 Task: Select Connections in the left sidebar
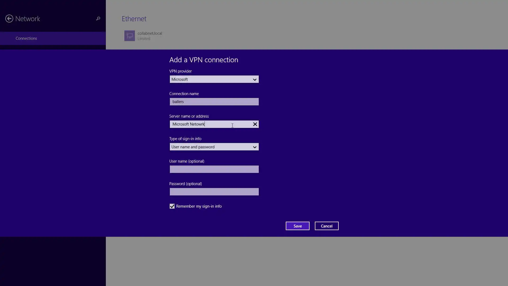click(26, 38)
